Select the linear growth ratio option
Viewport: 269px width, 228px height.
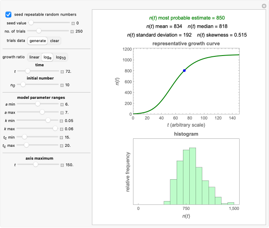coord(34,57)
